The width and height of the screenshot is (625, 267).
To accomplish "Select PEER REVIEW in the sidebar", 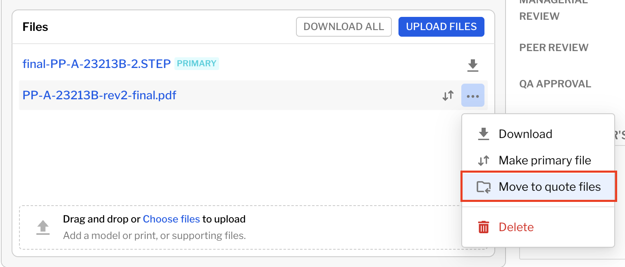I will point(553,47).
